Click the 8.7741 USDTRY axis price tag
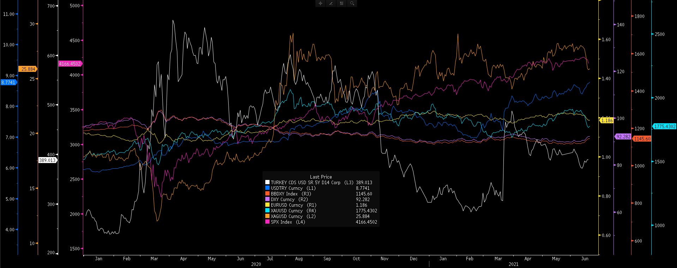Image resolution: width=677 pixels, height=268 pixels. pos(8,82)
